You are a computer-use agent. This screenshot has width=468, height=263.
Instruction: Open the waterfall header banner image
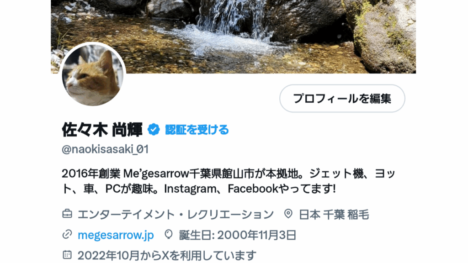pyautogui.click(x=234, y=37)
